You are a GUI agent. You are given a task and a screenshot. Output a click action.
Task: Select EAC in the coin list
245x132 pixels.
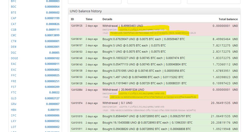coord(14,64)
